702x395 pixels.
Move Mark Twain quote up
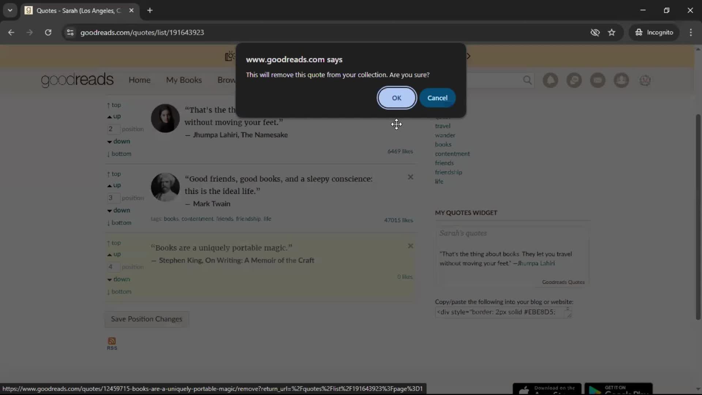(114, 185)
